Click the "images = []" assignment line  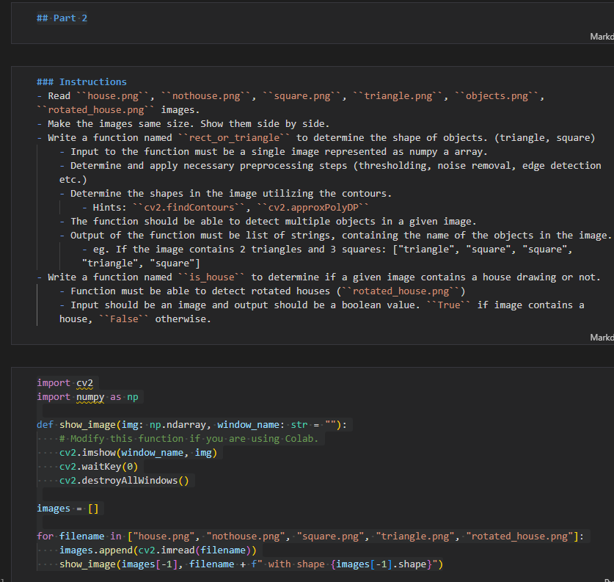[67, 509]
